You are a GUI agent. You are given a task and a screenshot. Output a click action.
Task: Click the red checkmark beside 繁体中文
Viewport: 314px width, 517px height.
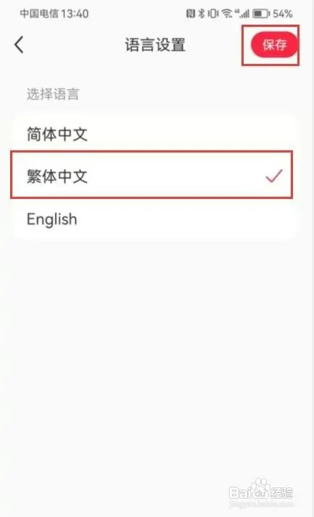coord(274,176)
